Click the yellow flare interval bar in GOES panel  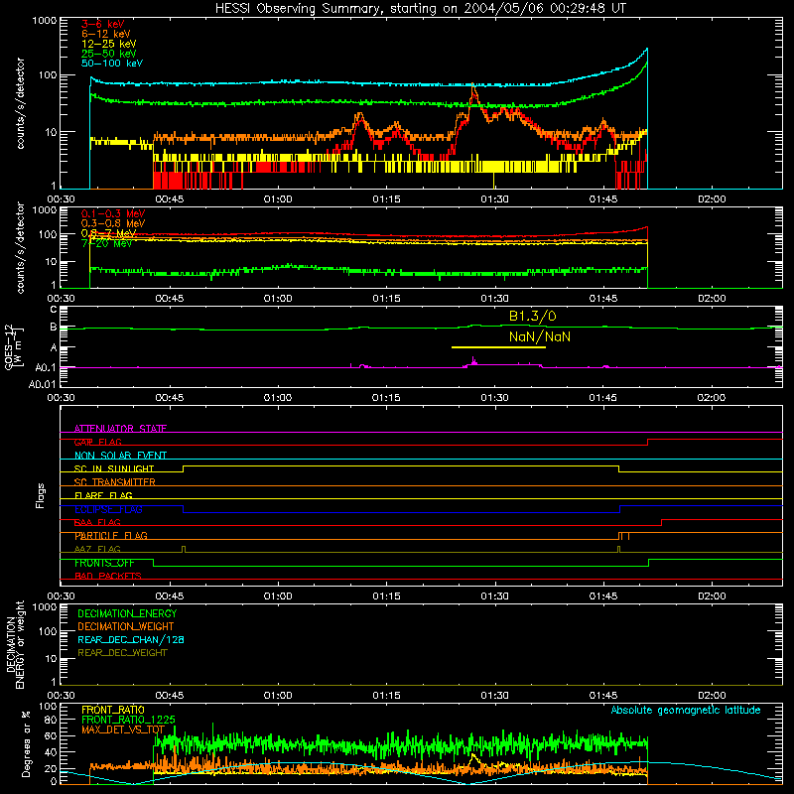pyautogui.click(x=498, y=347)
